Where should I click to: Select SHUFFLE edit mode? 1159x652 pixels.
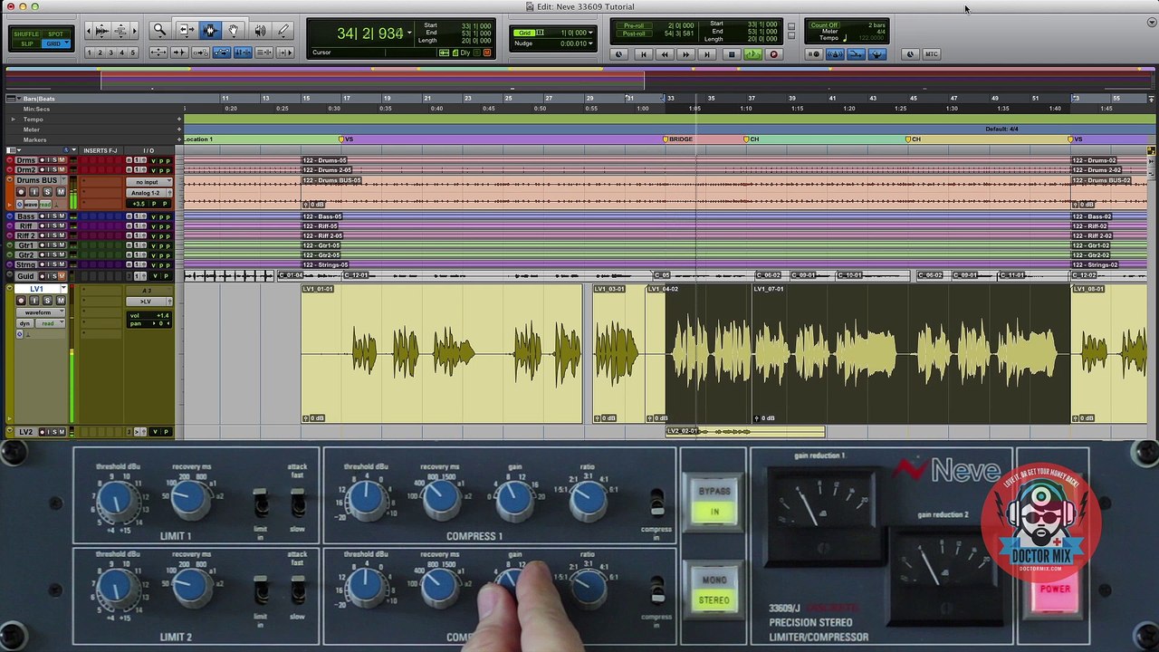point(26,34)
